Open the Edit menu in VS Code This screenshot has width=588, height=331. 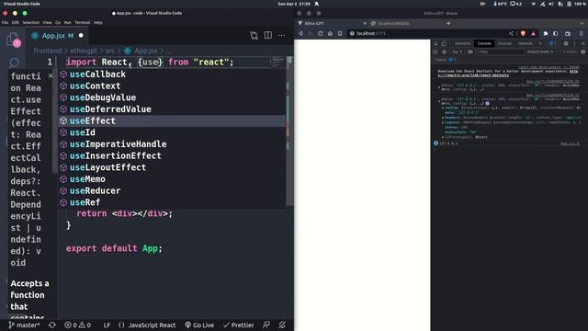15,22
